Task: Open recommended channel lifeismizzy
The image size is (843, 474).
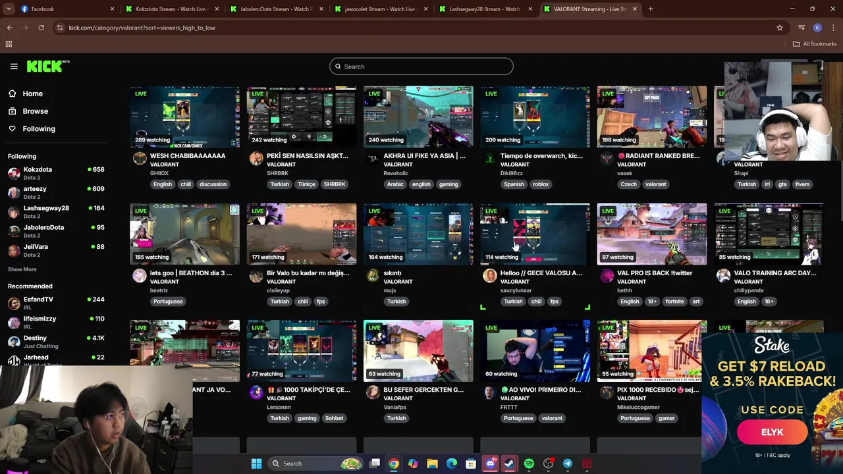Action: coord(56,322)
